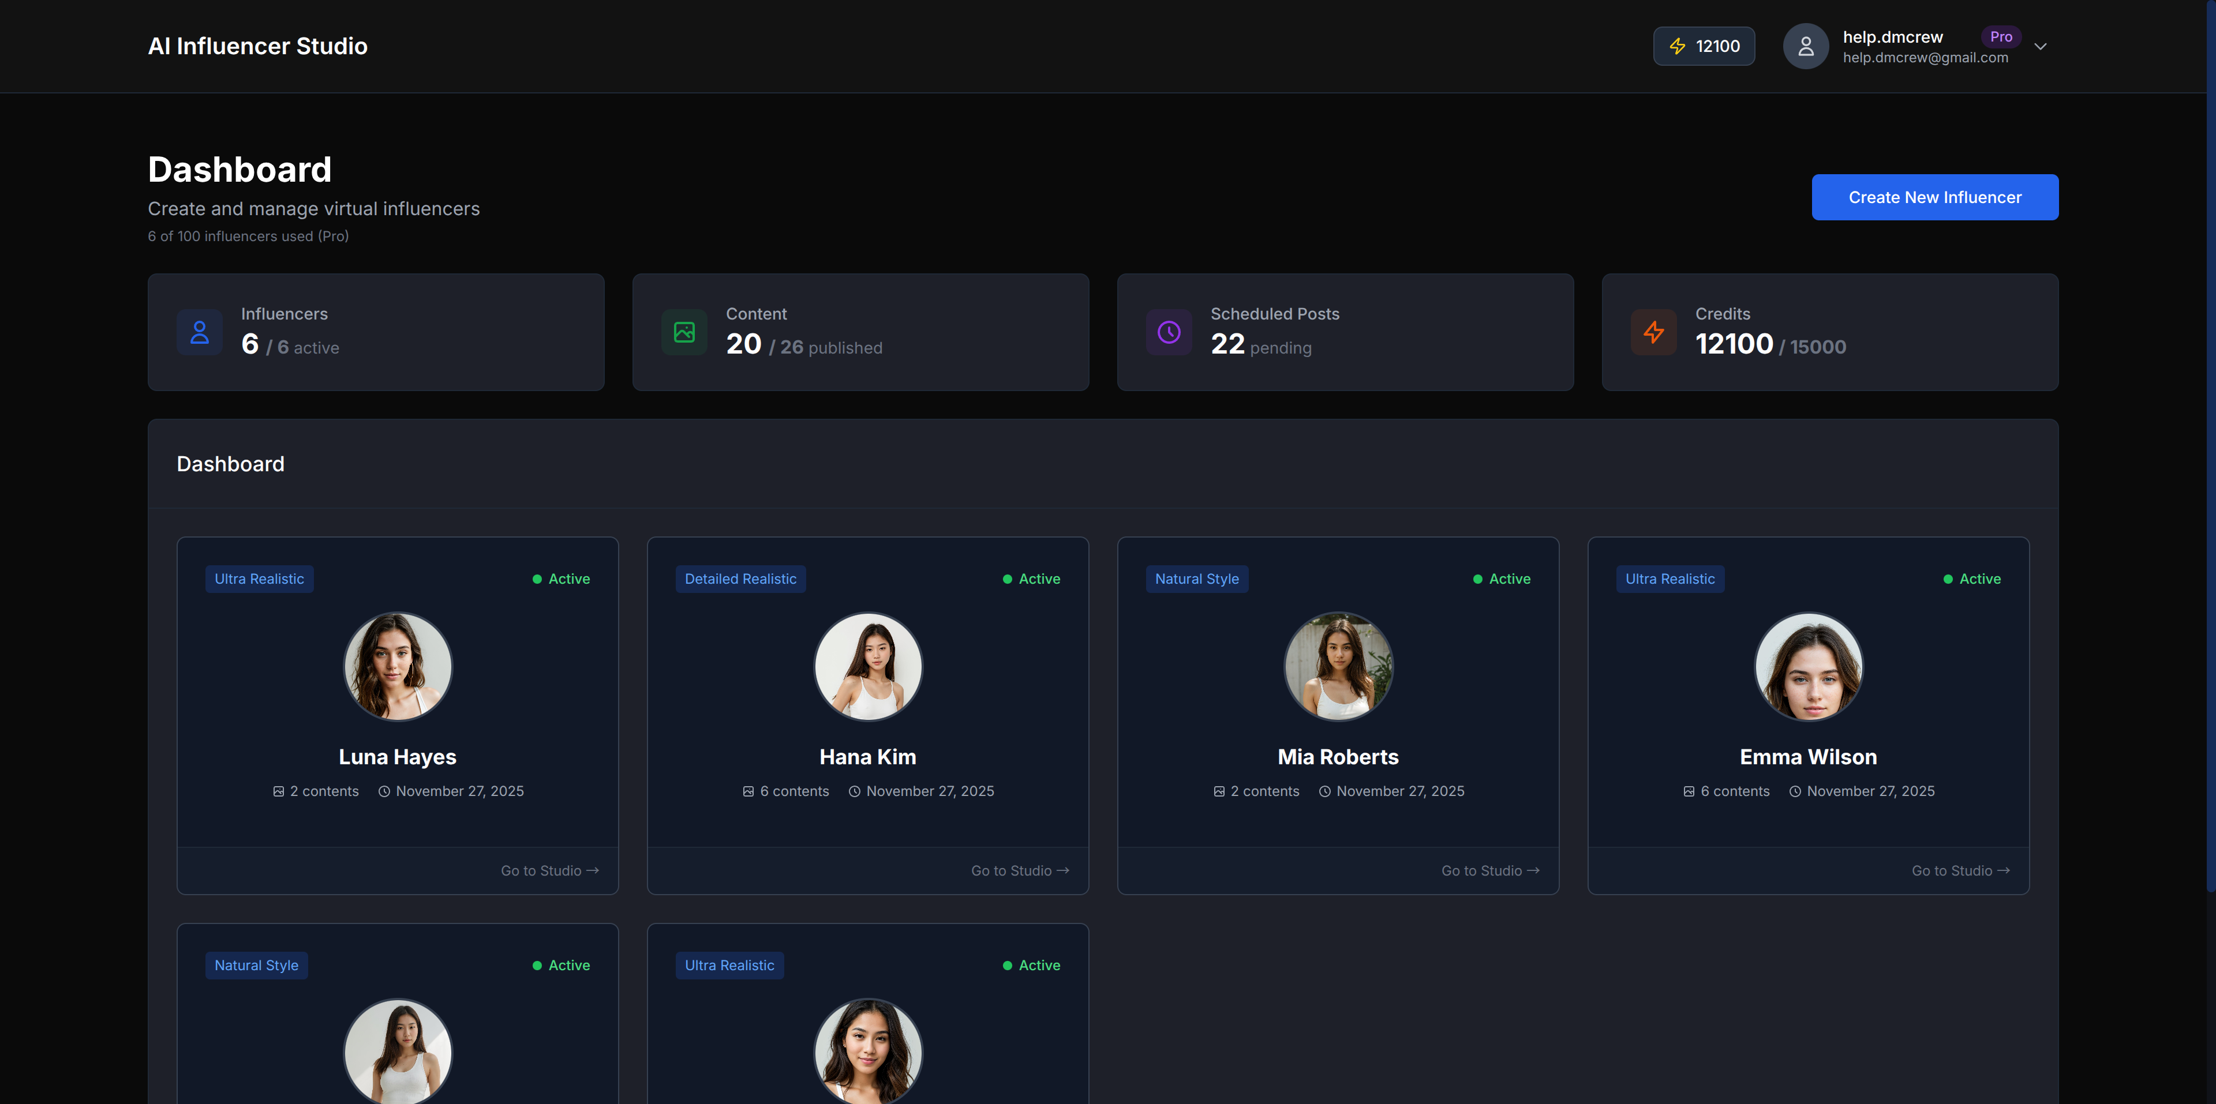Click Hana Kim's profile photo

coord(867,666)
